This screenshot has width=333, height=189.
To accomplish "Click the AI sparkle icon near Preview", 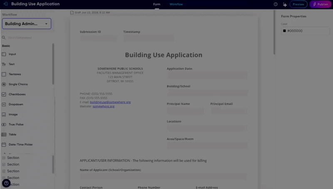I will click(285, 5).
